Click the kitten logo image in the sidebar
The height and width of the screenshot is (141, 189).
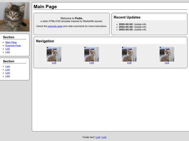point(15,17)
